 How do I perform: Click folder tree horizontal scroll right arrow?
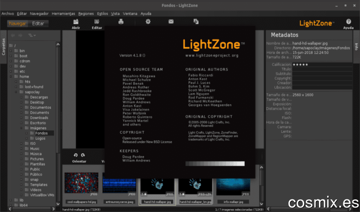(x=53, y=209)
